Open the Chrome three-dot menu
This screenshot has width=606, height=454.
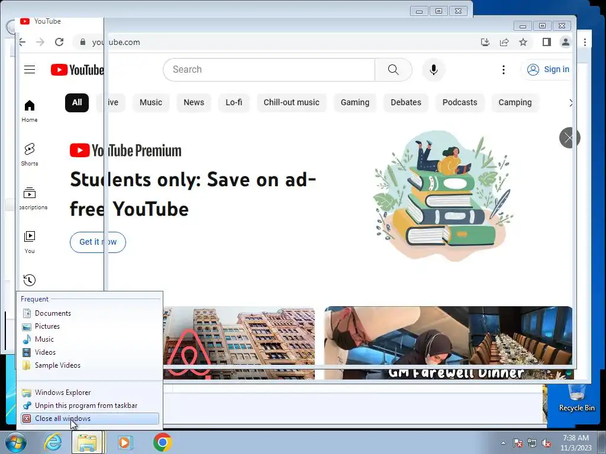(x=585, y=42)
